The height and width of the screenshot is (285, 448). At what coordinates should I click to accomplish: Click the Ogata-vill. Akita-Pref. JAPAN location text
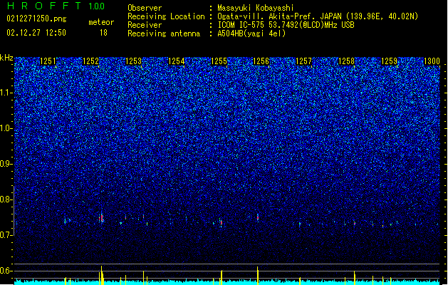pos(318,16)
